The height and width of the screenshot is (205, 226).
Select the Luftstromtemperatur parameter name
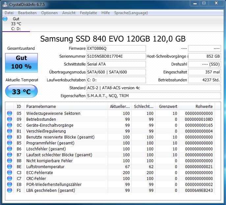45,167
